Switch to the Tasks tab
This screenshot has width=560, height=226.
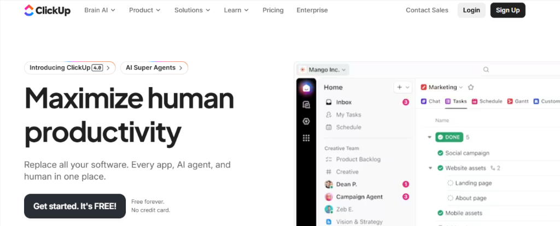coord(456,102)
